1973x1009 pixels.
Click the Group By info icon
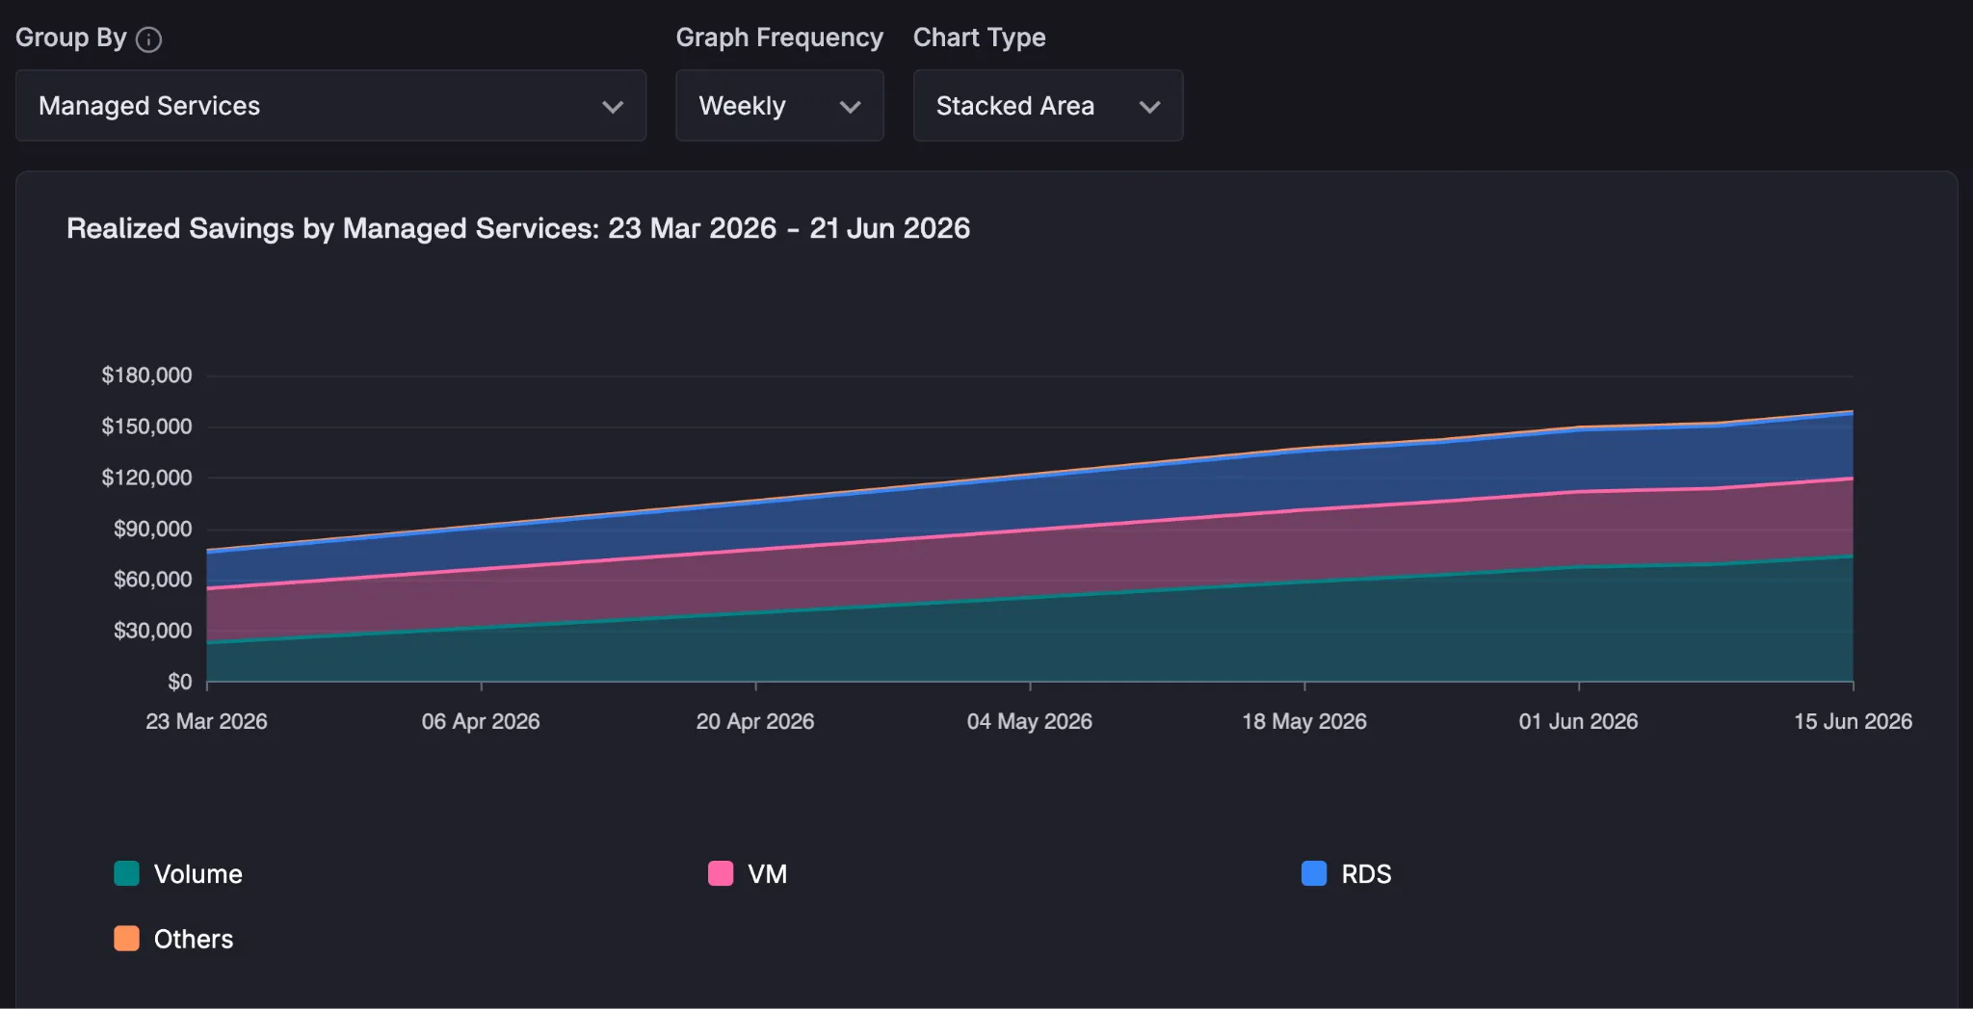[x=148, y=39]
